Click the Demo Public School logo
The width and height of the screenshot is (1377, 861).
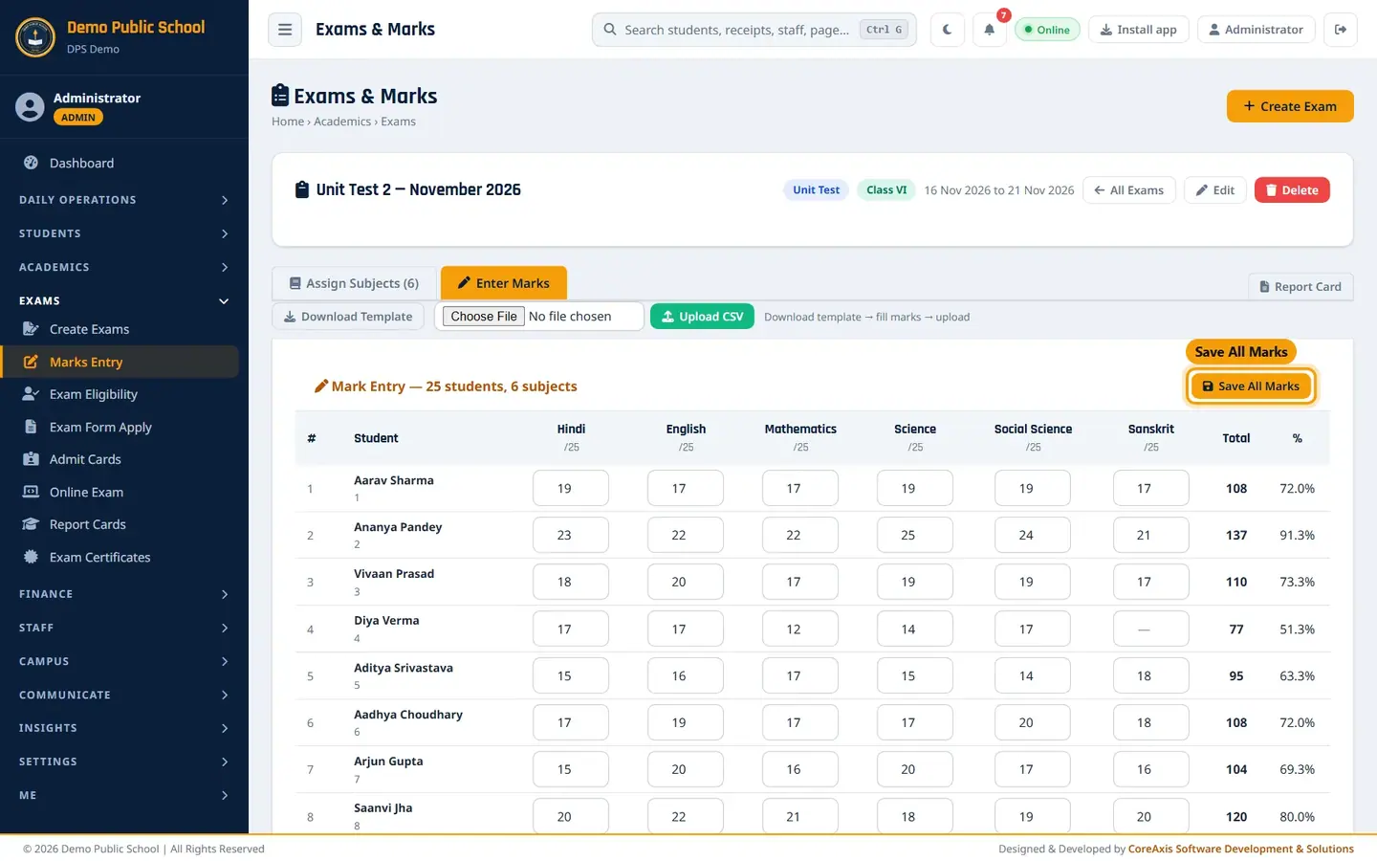[35, 37]
